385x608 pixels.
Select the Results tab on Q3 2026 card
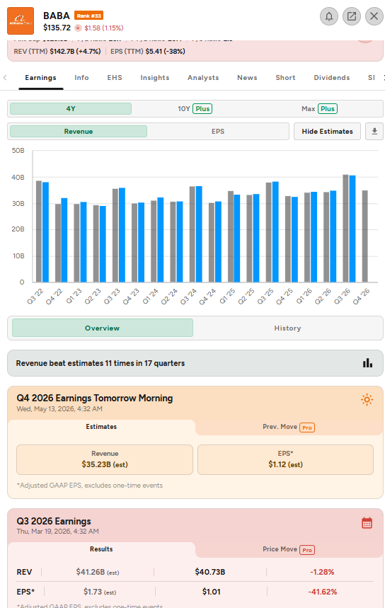point(101,549)
